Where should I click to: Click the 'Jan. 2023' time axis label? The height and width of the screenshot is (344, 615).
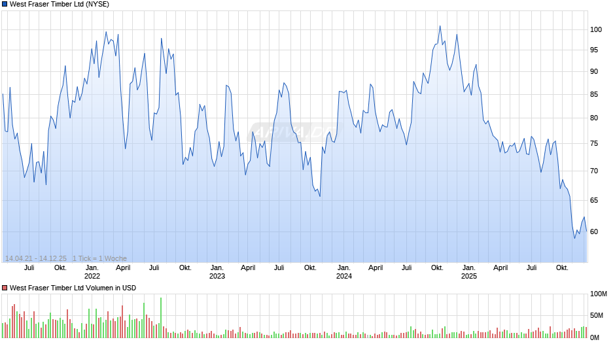pos(217,272)
